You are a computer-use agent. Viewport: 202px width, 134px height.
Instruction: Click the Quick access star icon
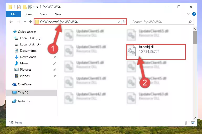click(x=15, y=32)
